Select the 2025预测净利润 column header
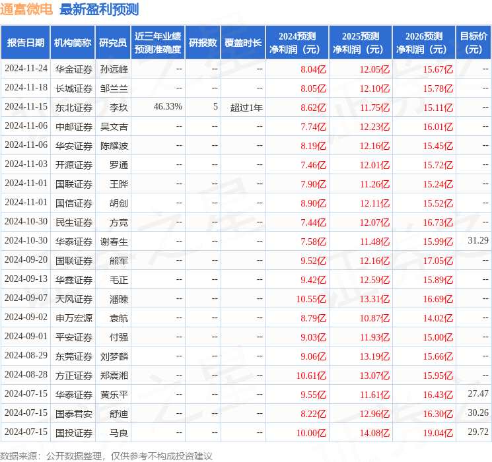The image size is (492, 462). [361, 43]
